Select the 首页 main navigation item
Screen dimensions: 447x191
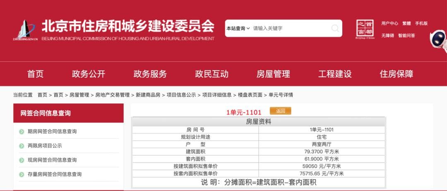point(35,74)
